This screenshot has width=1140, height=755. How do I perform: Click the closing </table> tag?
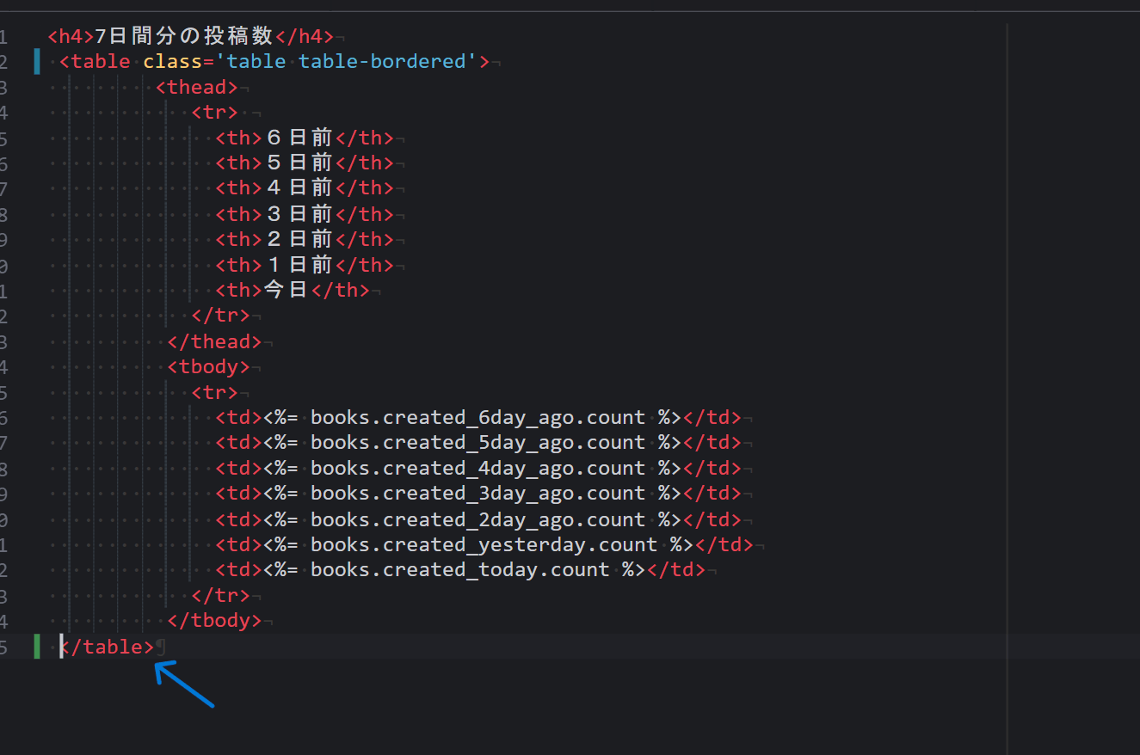[107, 647]
